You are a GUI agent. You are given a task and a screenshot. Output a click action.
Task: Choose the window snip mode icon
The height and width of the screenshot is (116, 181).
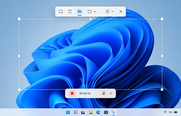70,12
